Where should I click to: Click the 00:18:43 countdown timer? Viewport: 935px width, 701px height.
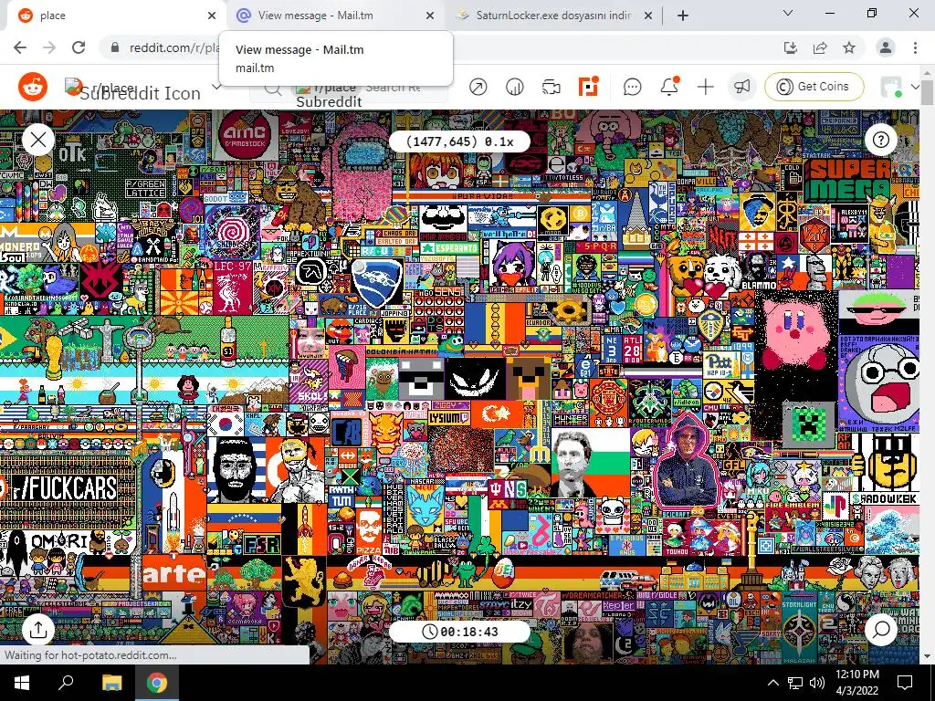(x=459, y=632)
